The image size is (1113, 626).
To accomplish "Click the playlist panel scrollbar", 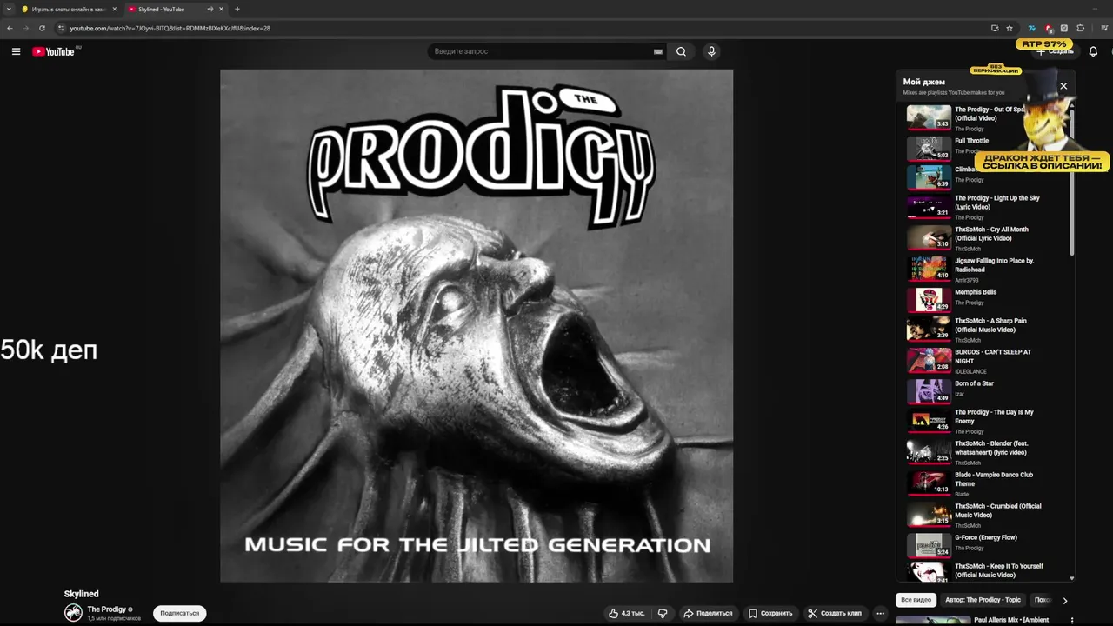I will click(x=1072, y=181).
